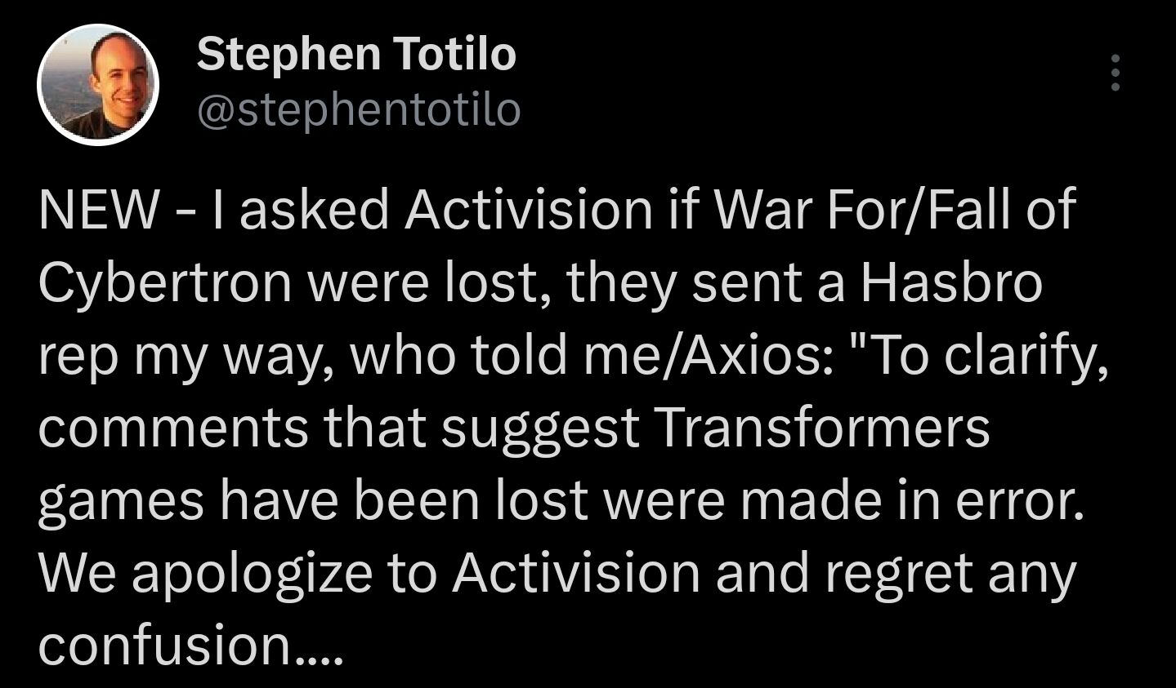The image size is (1176, 688).
Task: Open the Stephen Totilo display name link
Action: coord(356,55)
